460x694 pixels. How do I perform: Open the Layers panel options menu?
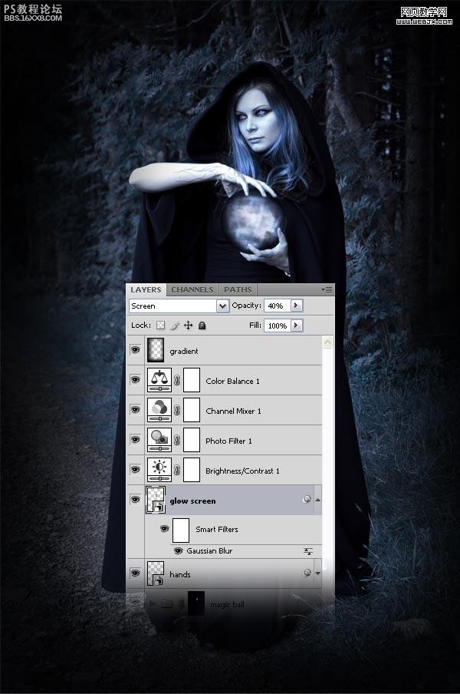[327, 289]
